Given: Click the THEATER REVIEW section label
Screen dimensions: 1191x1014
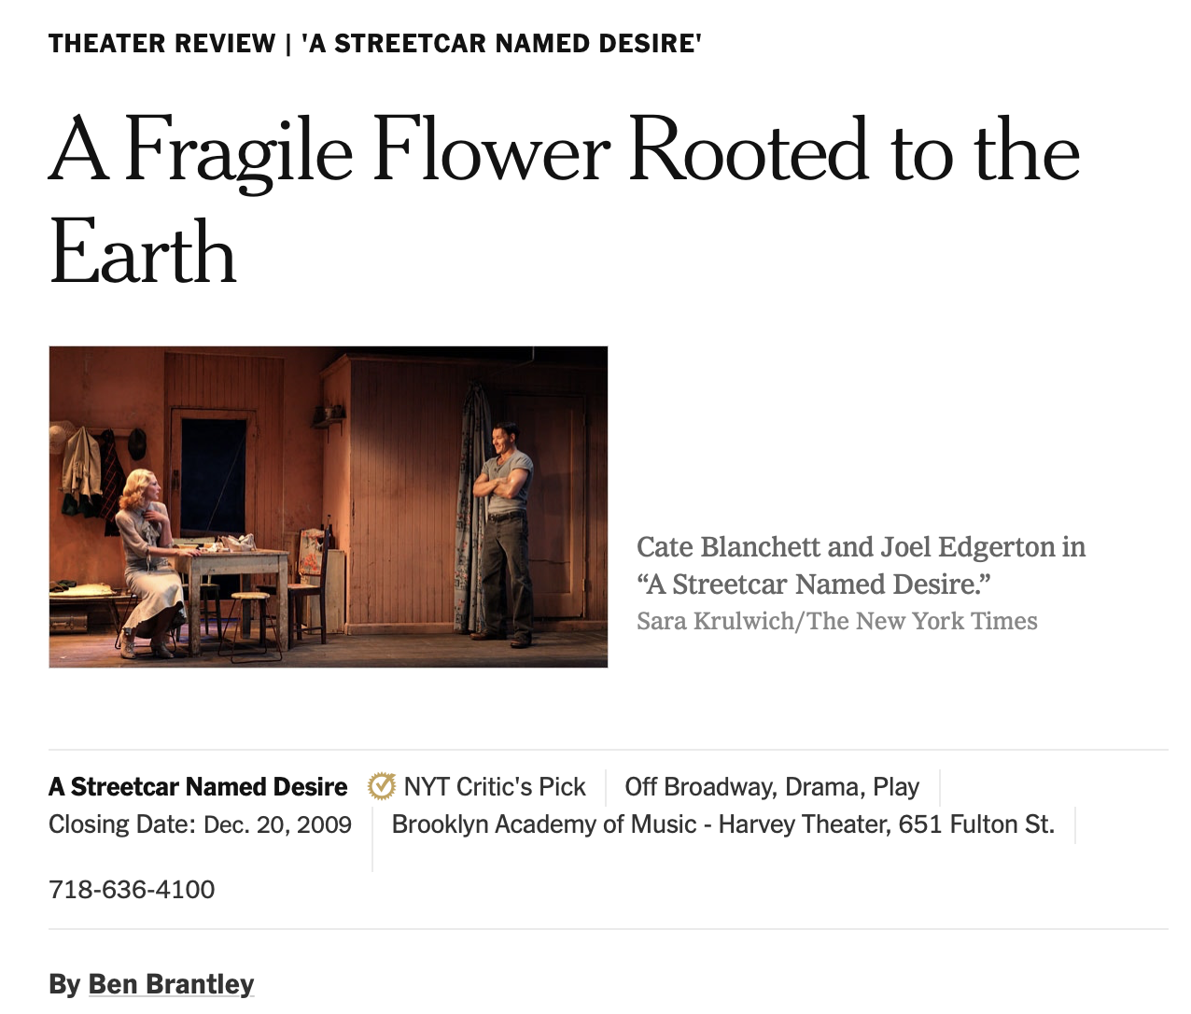Looking at the screenshot, I should click(x=161, y=44).
